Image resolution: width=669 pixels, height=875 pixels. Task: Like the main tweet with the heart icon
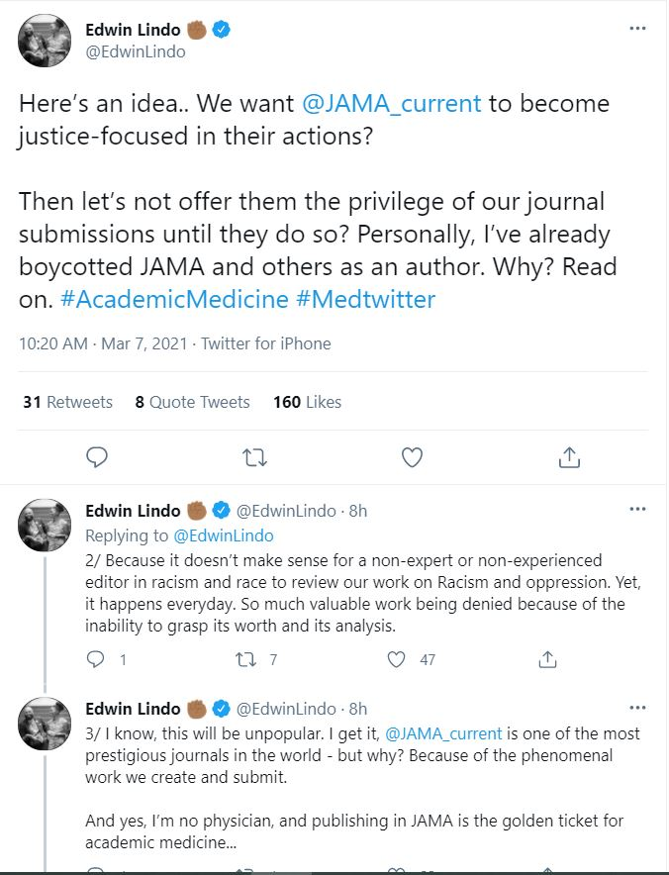pos(413,457)
